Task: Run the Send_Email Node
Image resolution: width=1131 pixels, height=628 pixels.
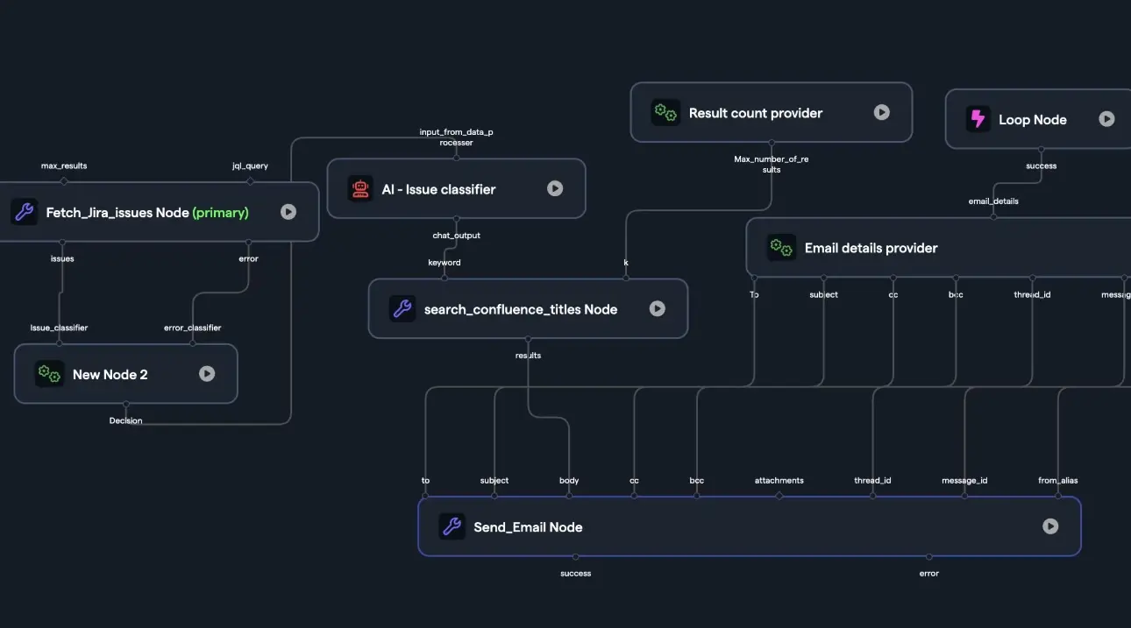Action: pyautogui.click(x=1049, y=526)
